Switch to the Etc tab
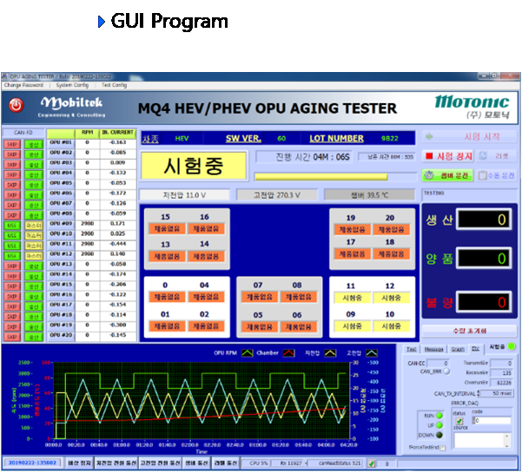Viewport: 522px width, 472px height. (x=475, y=349)
